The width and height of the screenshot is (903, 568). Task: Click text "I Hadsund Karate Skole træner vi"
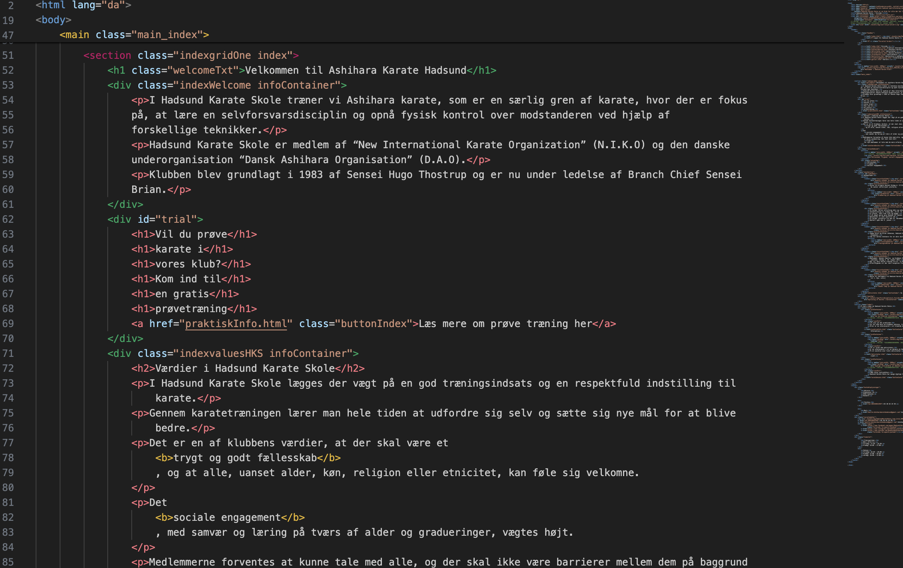245,100
